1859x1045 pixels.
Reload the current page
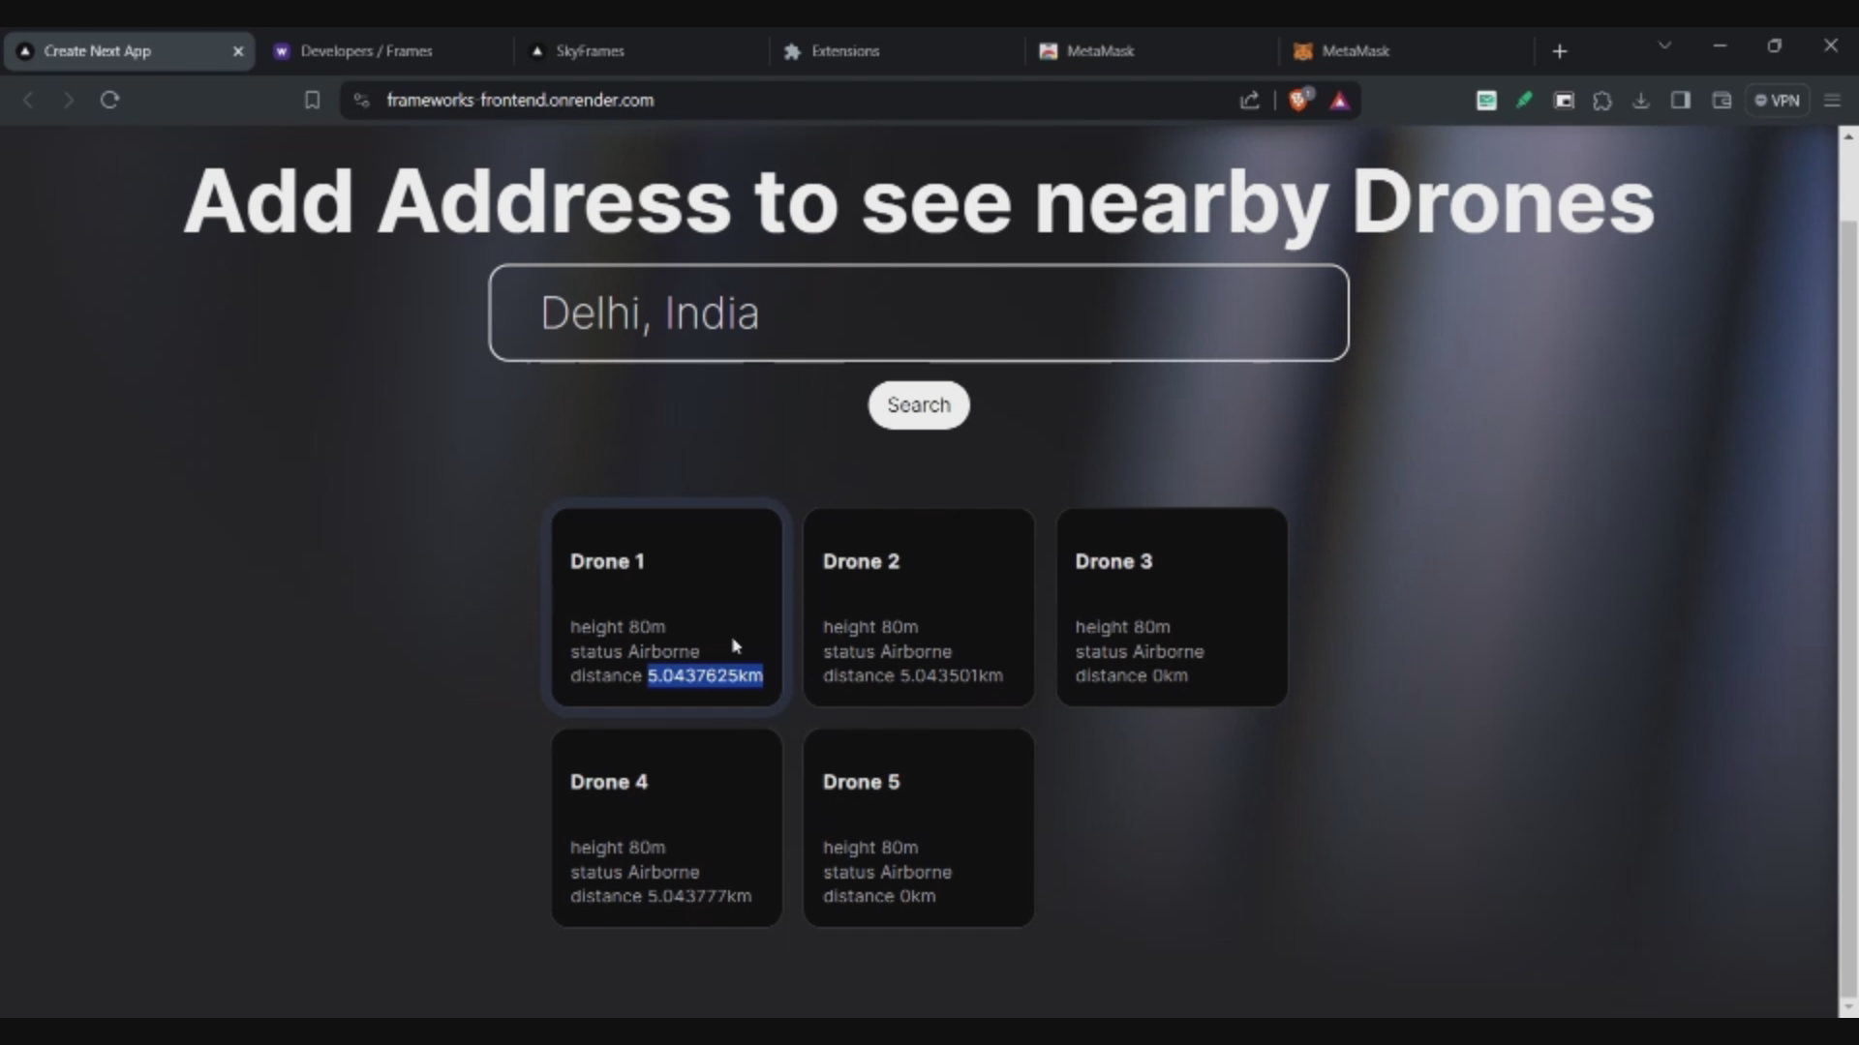click(109, 100)
